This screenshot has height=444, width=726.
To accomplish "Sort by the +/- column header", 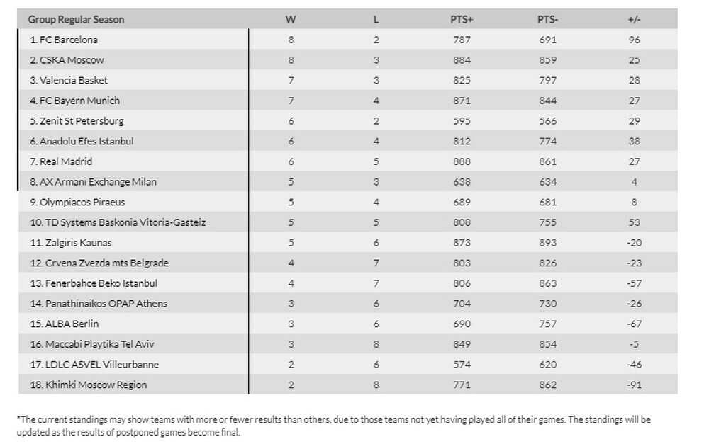I will (634, 19).
